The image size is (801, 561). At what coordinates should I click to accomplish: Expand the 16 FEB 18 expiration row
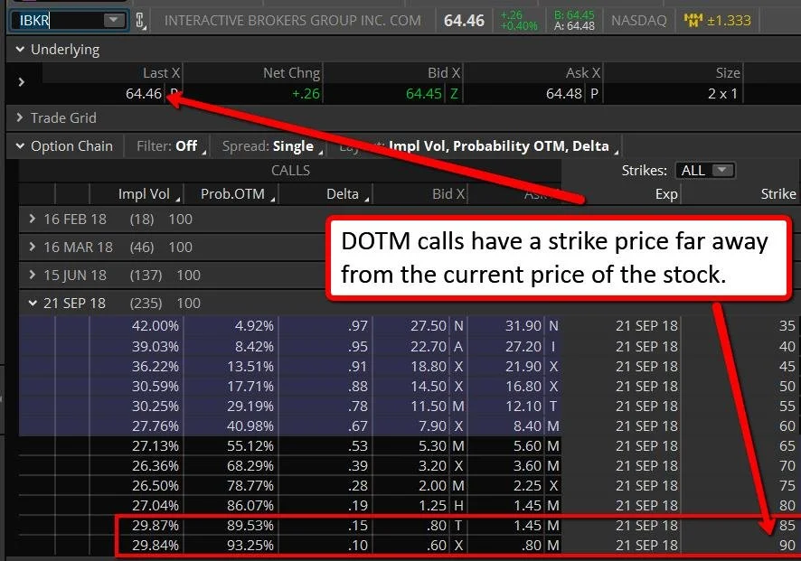(x=33, y=219)
